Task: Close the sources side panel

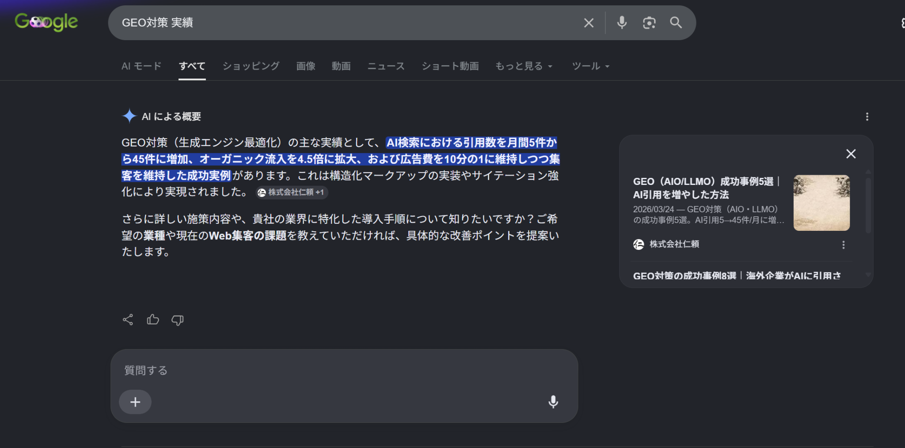Action: (x=851, y=154)
